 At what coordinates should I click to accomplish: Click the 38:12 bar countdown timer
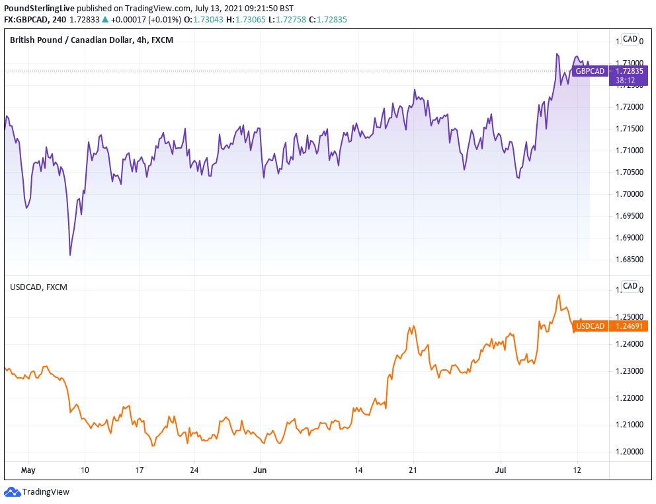click(626, 81)
